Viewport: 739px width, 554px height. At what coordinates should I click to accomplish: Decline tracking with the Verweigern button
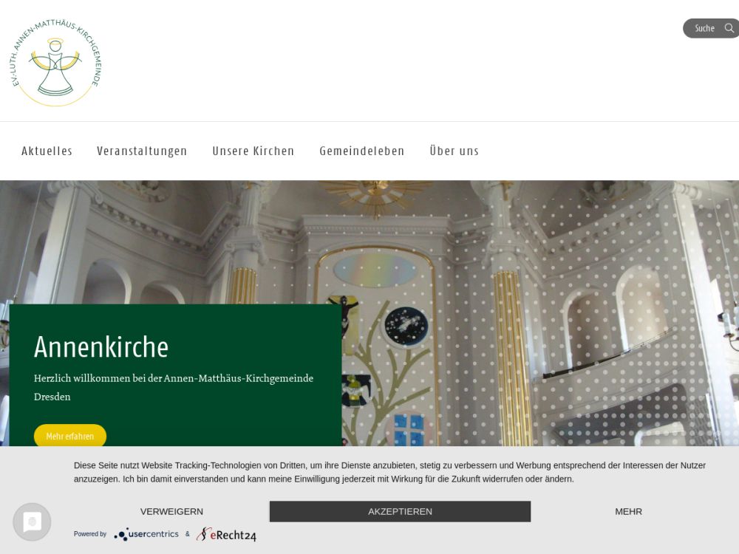[x=171, y=511]
